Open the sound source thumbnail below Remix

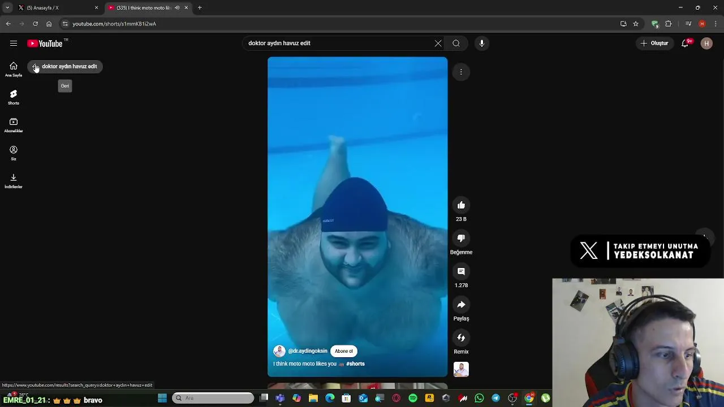coord(461,370)
